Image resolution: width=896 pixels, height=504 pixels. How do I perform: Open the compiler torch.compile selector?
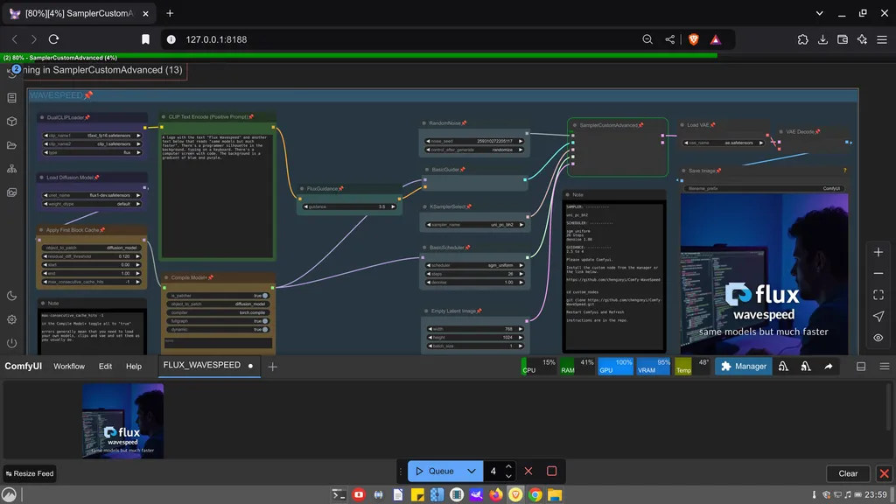(218, 312)
